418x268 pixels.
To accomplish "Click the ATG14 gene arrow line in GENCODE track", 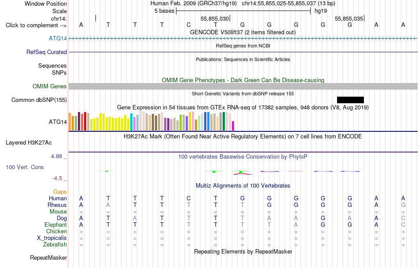I will 243,39.
